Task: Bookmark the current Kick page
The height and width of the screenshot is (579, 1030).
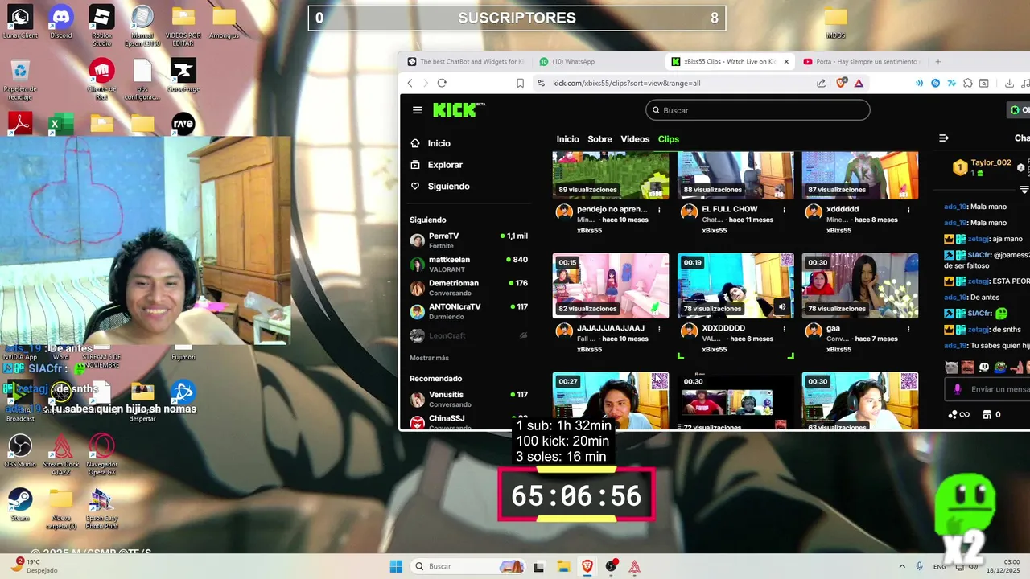Action: pyautogui.click(x=520, y=83)
